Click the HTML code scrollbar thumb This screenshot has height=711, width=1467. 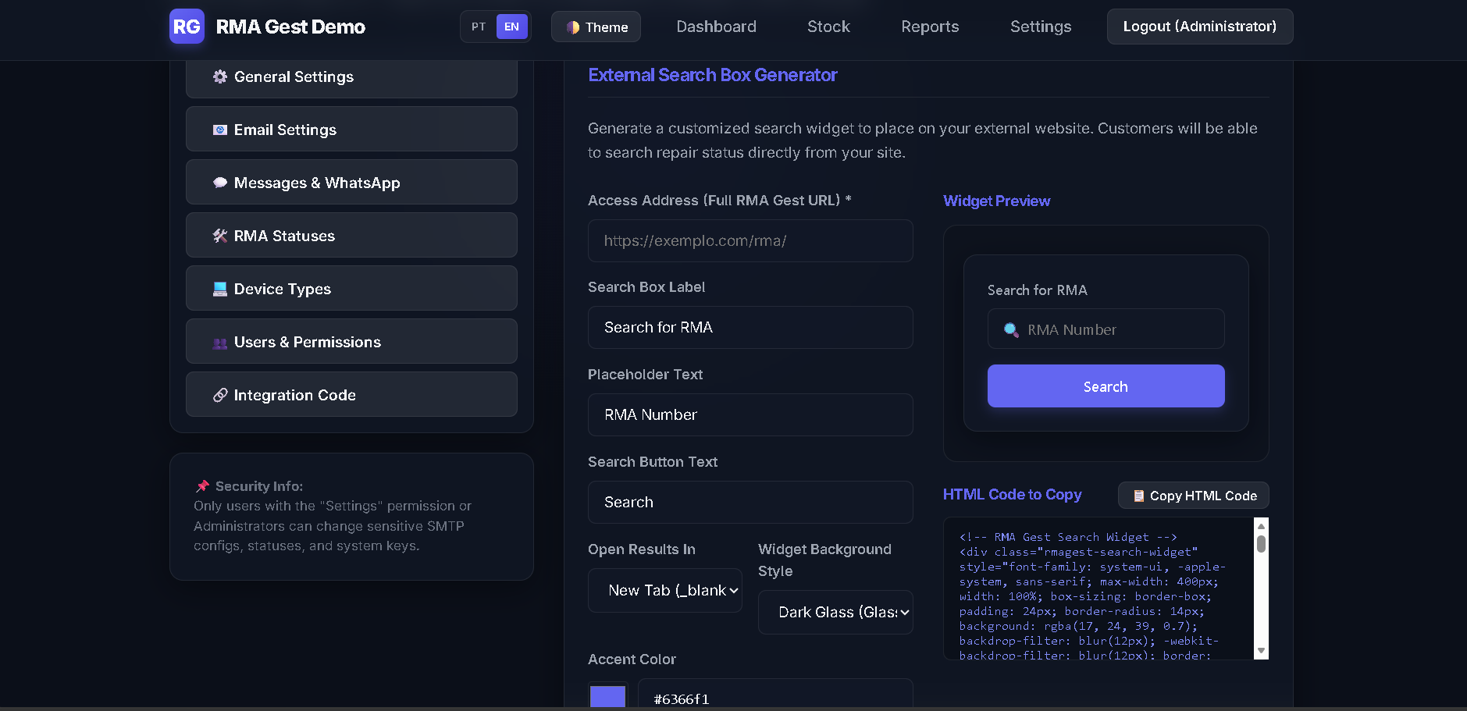[x=1261, y=543]
